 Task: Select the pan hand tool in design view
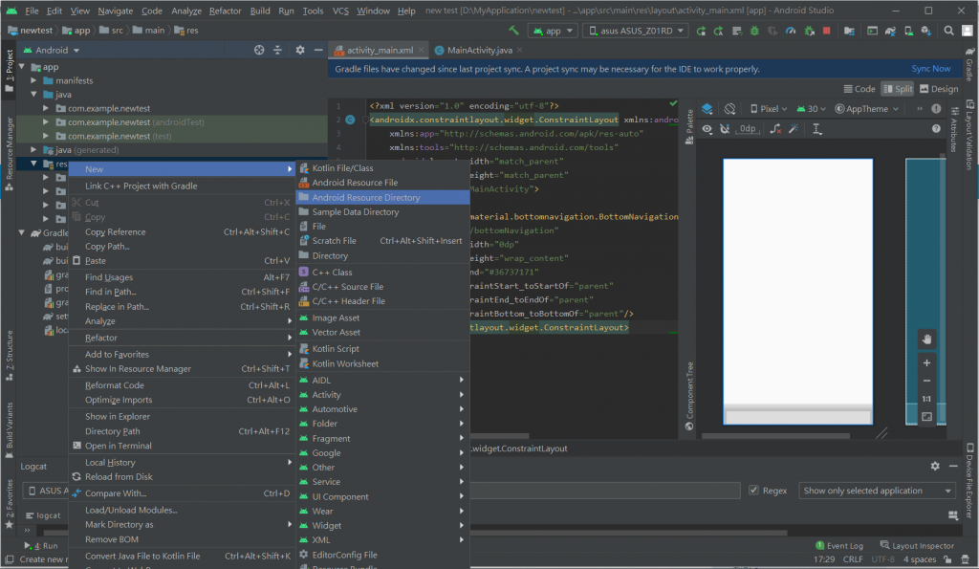click(x=926, y=339)
